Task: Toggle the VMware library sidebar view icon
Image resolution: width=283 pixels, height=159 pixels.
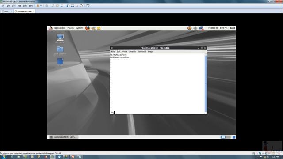Action: coord(68,6)
